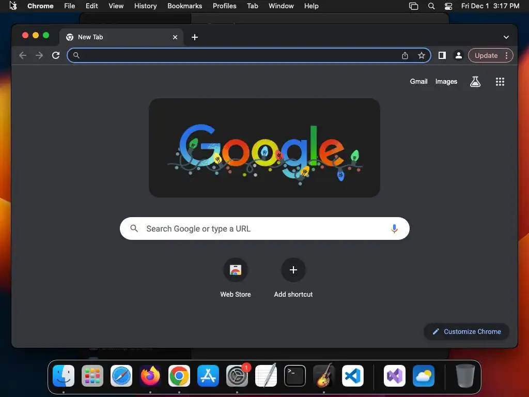Launch Firefox from the Dock

pyautogui.click(x=150, y=376)
